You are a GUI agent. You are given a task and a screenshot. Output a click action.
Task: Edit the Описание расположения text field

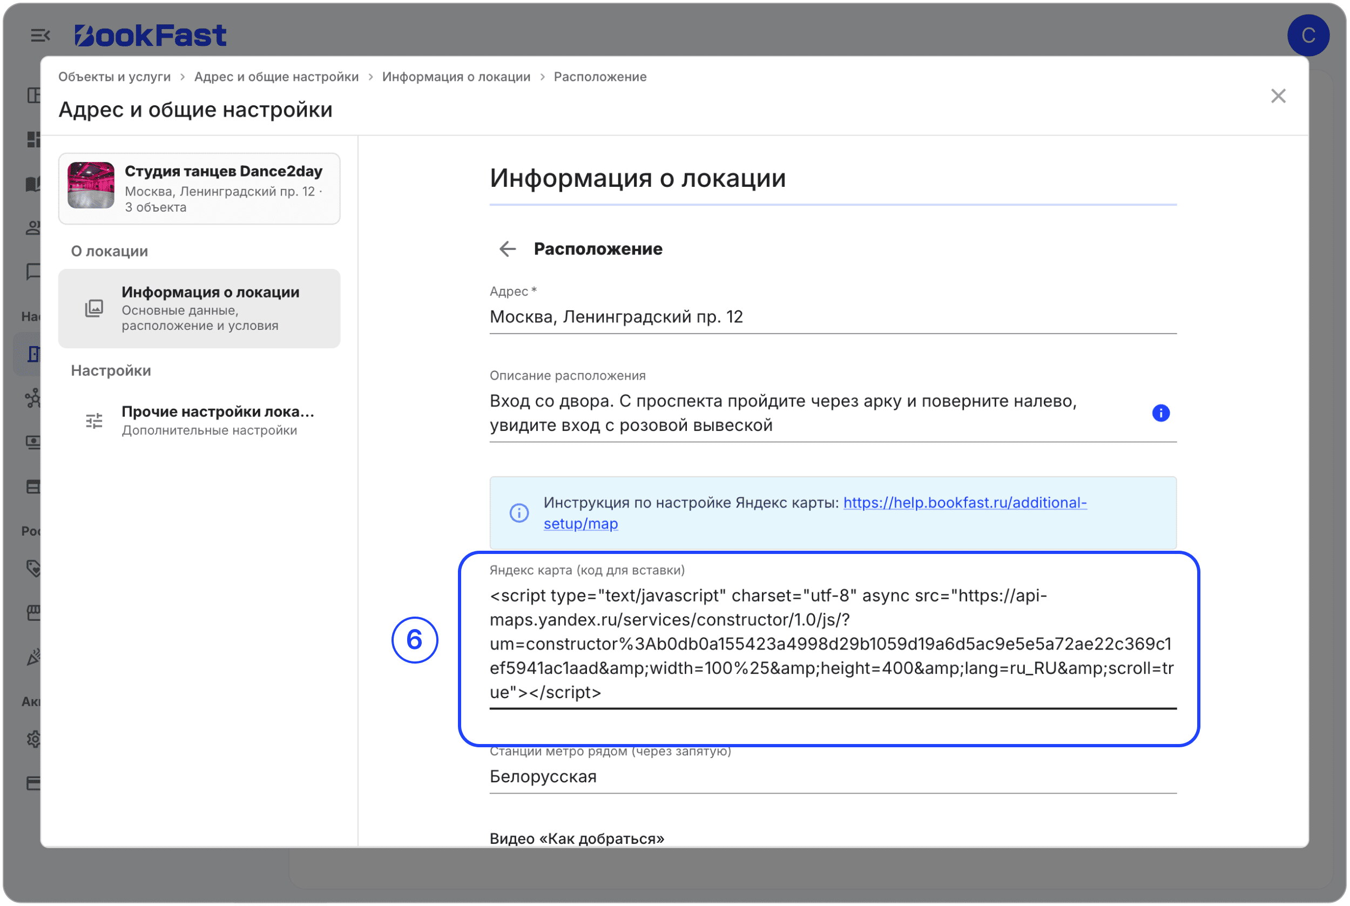click(833, 413)
